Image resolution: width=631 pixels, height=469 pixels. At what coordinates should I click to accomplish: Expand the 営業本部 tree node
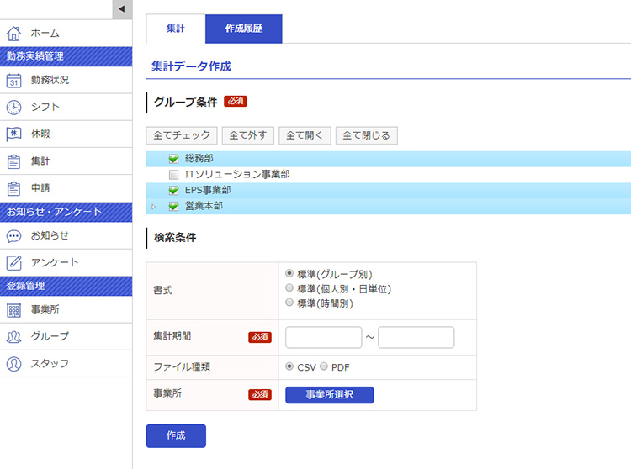coord(153,207)
